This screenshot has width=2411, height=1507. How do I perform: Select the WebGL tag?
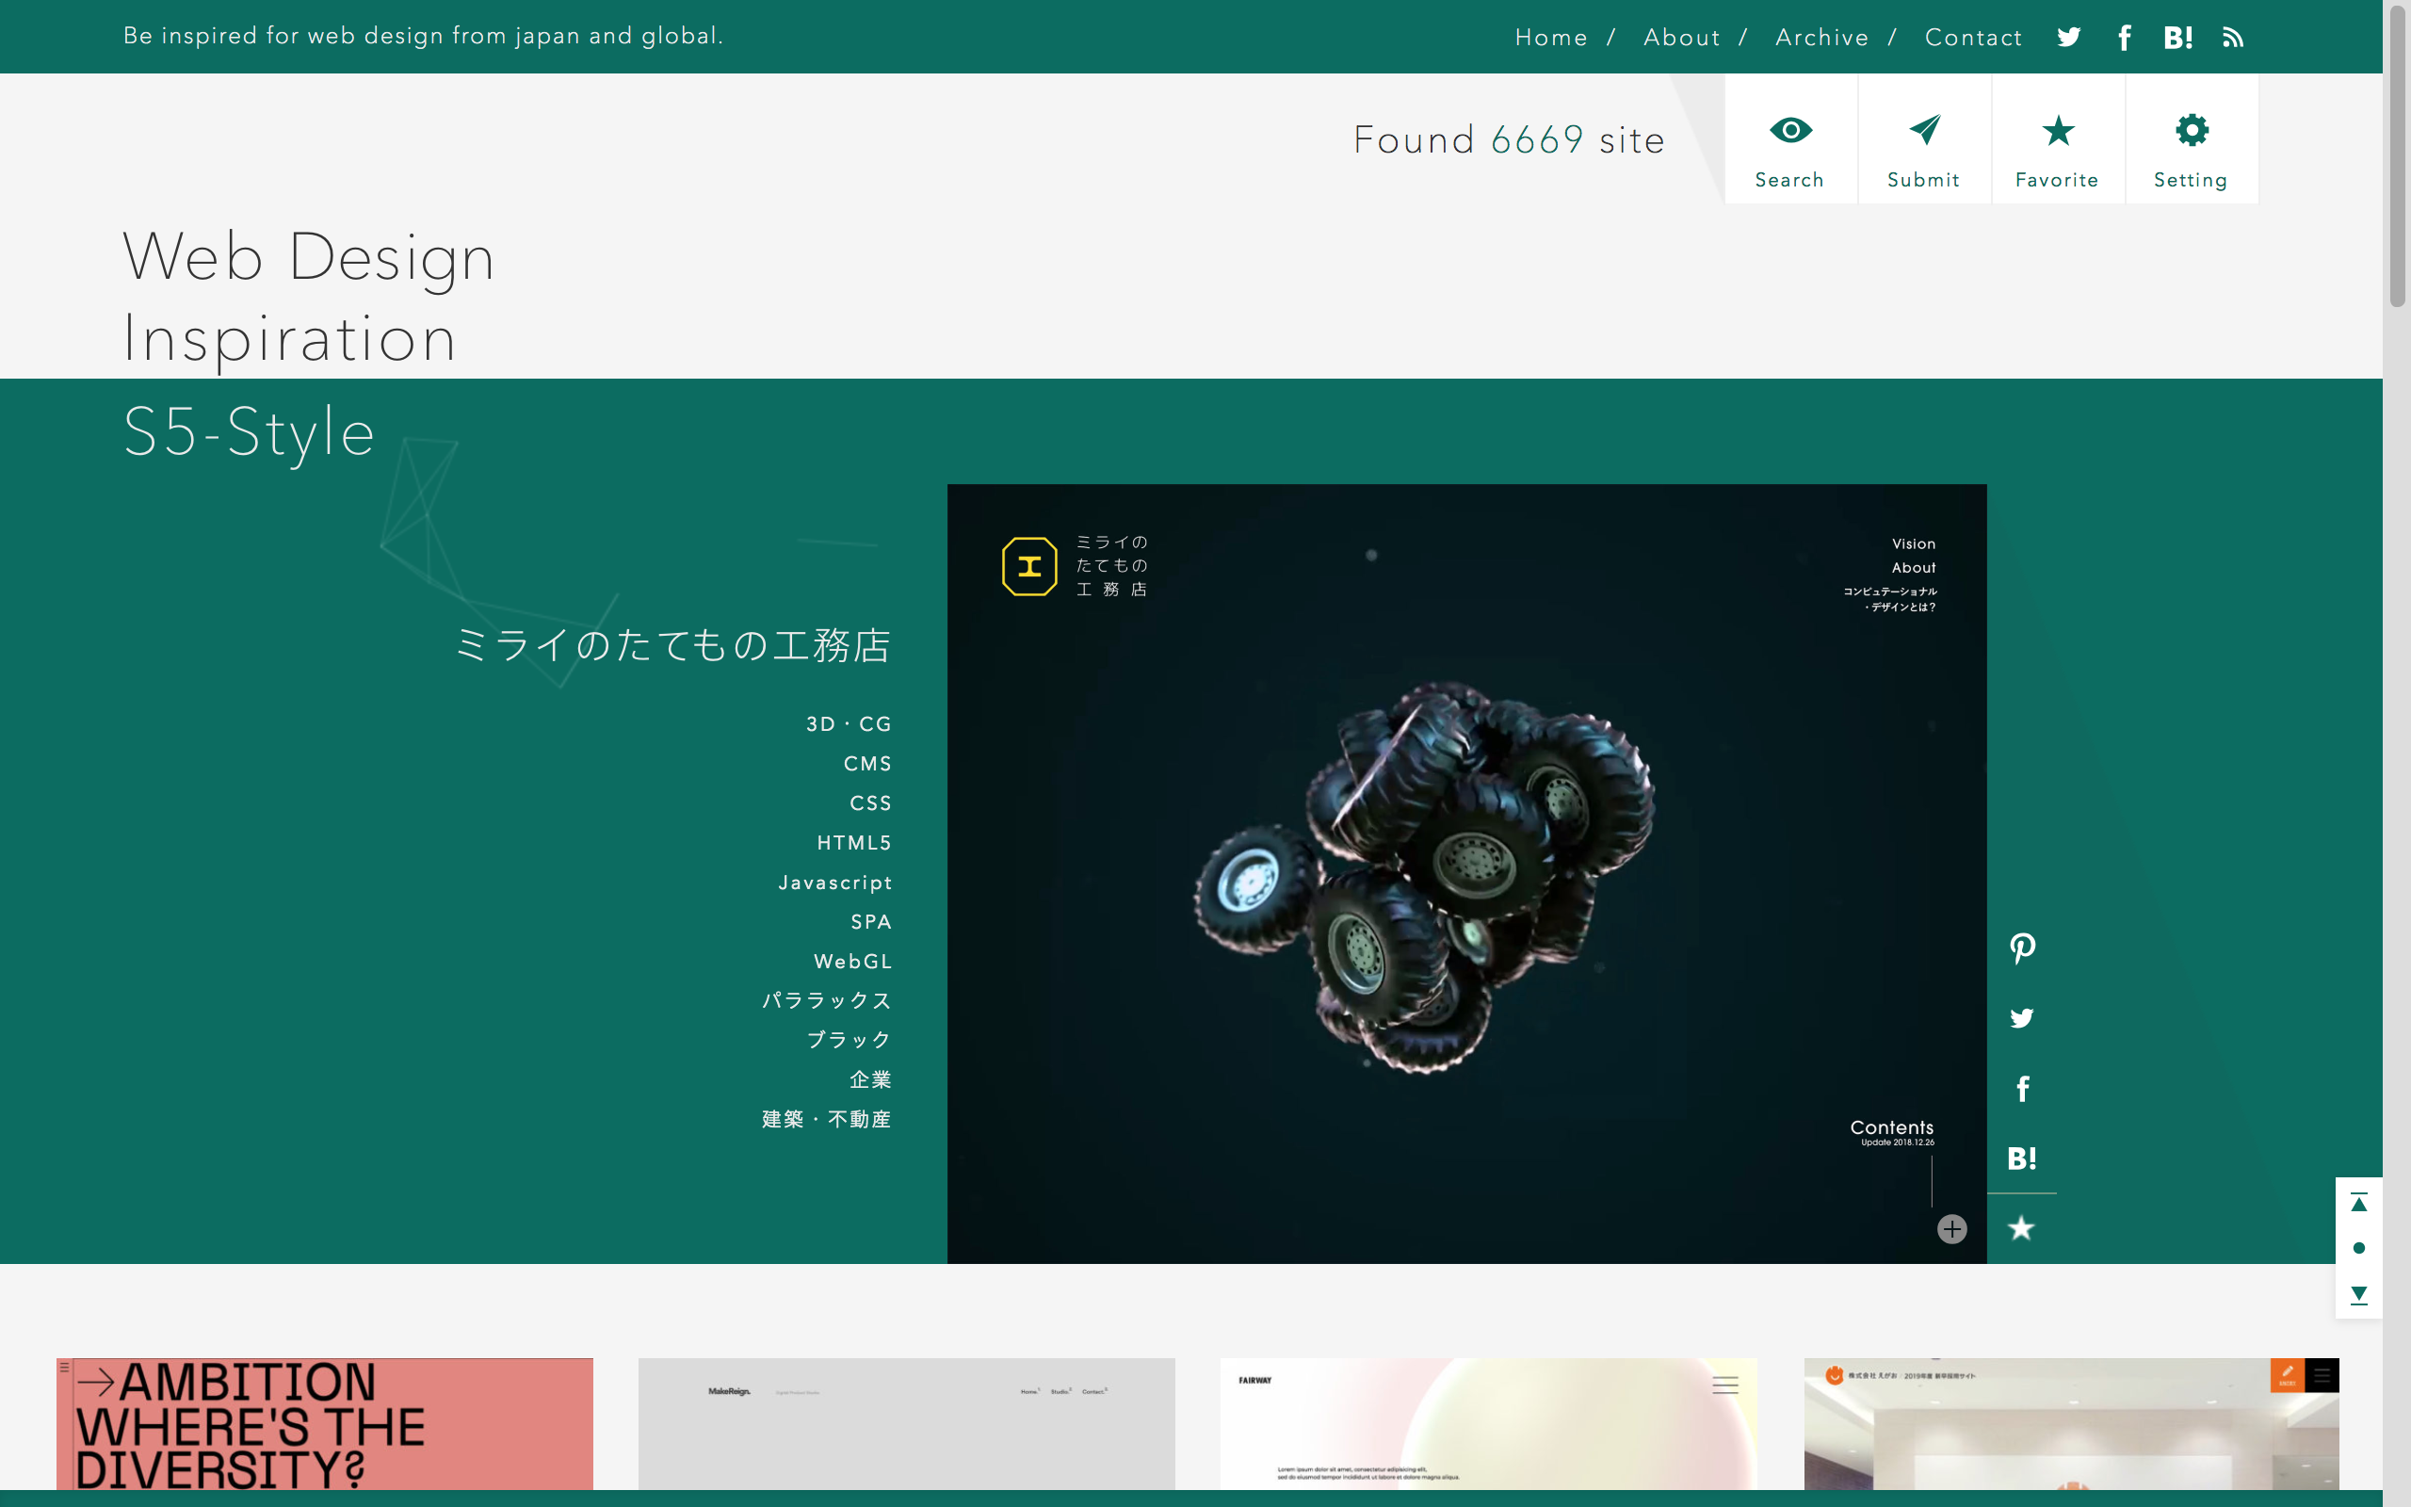coord(853,962)
